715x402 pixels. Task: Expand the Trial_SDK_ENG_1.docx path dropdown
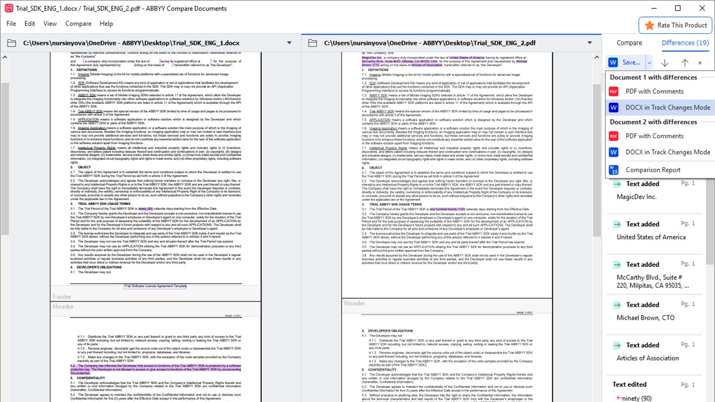click(289, 43)
